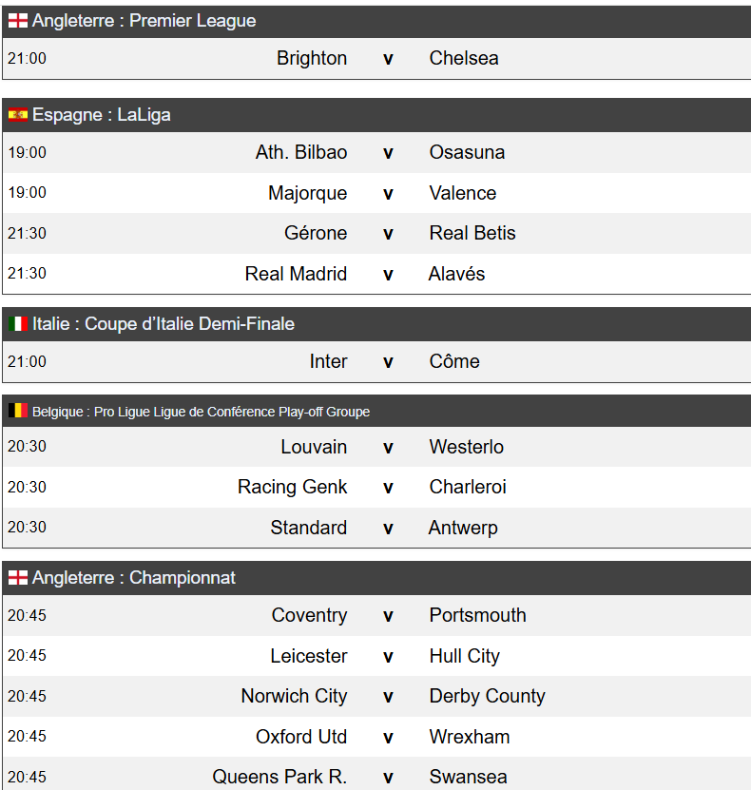The width and height of the screenshot is (751, 790).
Task: Select the Chelsea team name
Action: pos(464,58)
